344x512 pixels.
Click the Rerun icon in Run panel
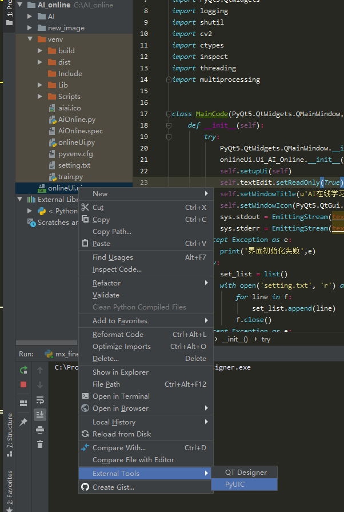23,370
